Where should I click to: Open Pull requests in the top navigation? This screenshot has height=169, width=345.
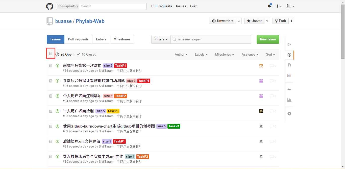[162, 6]
